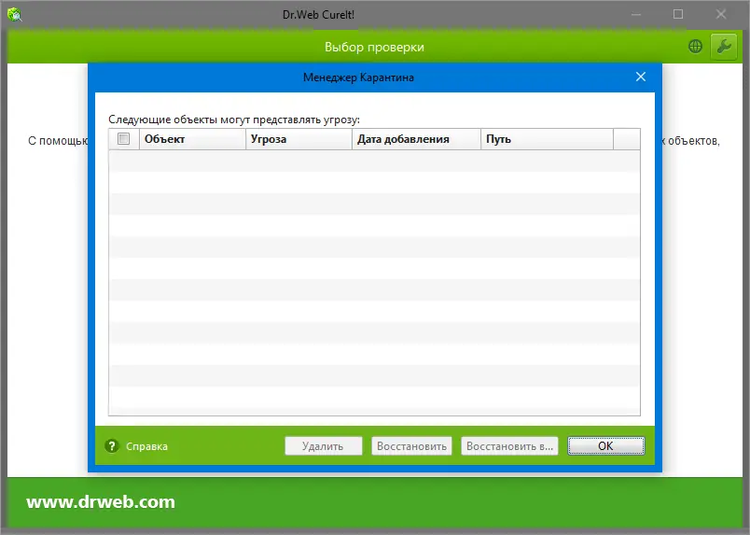Click the Удалить button

pos(324,446)
